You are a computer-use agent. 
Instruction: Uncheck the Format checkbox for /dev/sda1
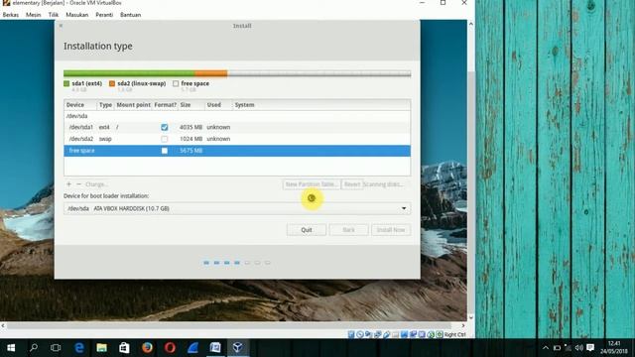pyautogui.click(x=165, y=127)
